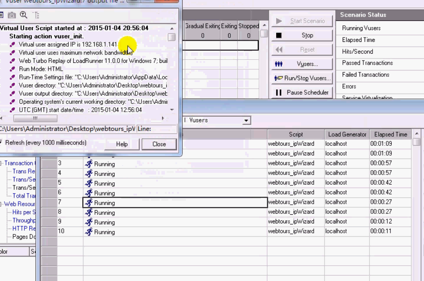Click the Exiting column header

[229, 26]
